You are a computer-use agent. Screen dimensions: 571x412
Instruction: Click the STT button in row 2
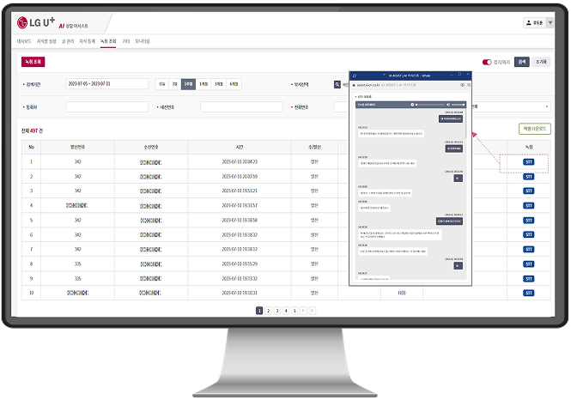[529, 177]
